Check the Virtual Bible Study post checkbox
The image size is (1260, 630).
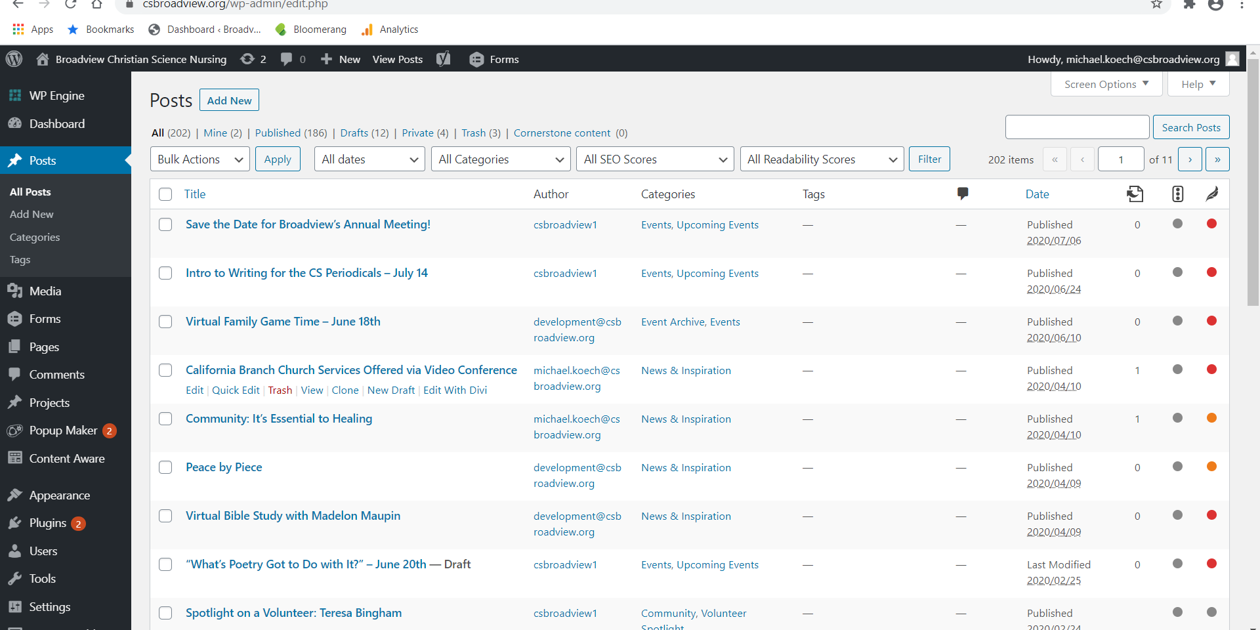(x=165, y=516)
